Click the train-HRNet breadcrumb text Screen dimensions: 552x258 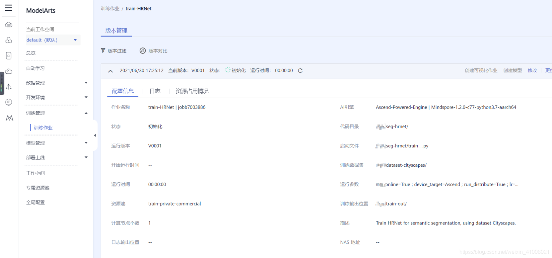pos(138,9)
